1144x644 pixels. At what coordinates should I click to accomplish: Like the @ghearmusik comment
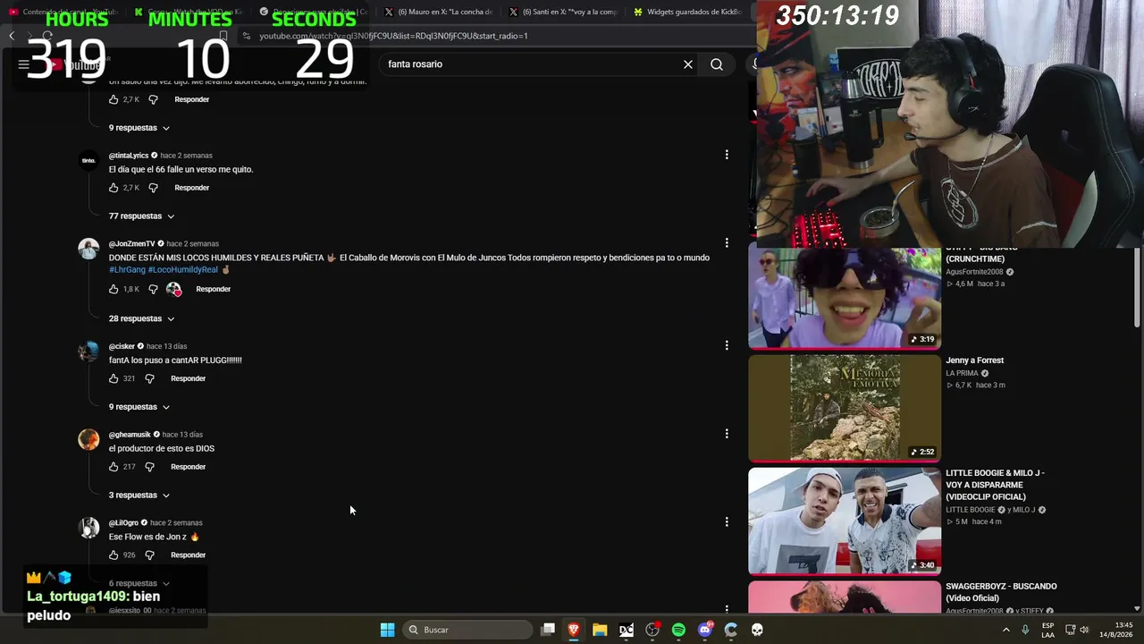coord(114,467)
